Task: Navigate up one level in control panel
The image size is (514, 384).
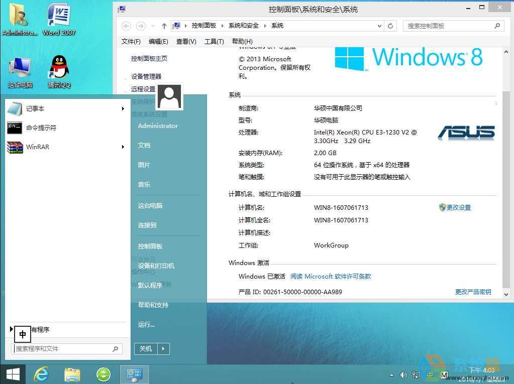Action: (x=164, y=26)
